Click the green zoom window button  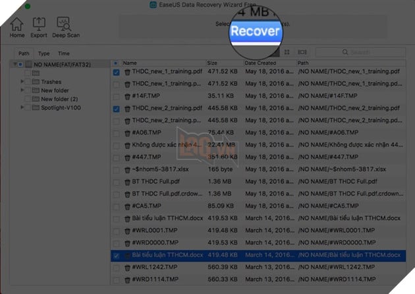pyautogui.click(x=27, y=6)
